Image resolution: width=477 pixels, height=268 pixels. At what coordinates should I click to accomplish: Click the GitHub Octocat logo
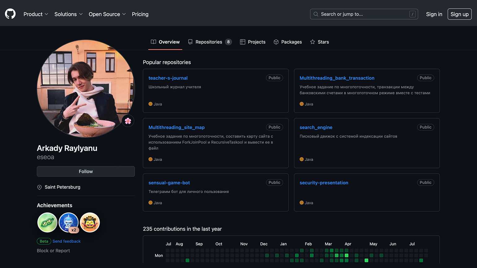click(x=10, y=14)
